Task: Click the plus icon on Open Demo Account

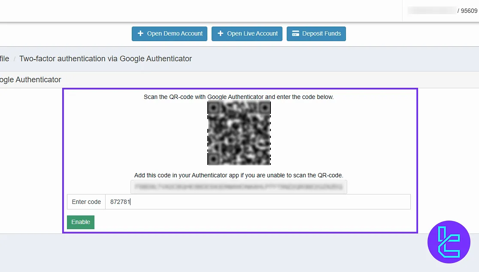Action: (x=140, y=33)
